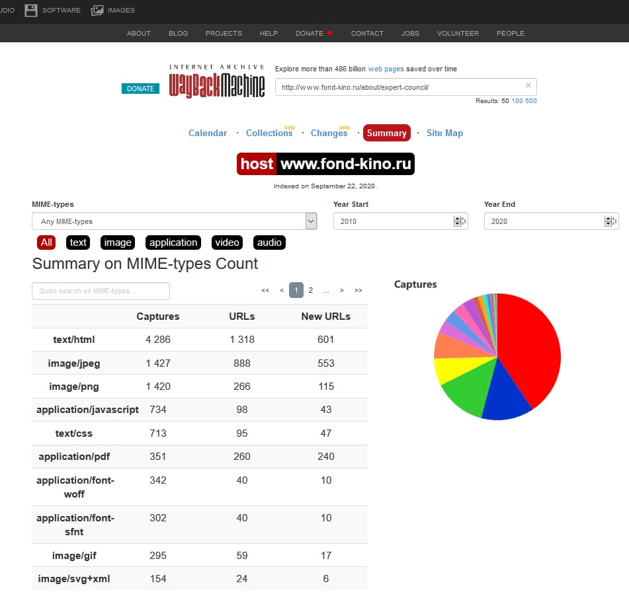Click the green DONATE button
The height and width of the screenshot is (598, 629).
pos(140,89)
